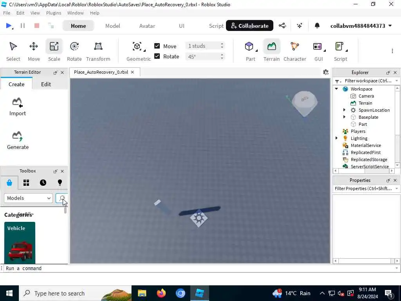Switch to the UI ribbon tab
Image resolution: width=401 pixels, height=301 pixels.
click(182, 26)
